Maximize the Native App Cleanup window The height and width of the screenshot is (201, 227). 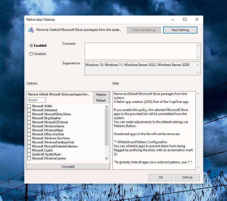185,20
